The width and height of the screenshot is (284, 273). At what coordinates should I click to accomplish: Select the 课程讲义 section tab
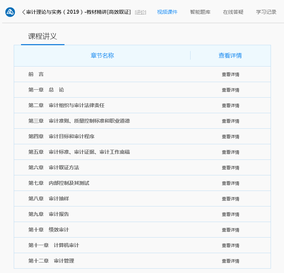pyautogui.click(x=43, y=37)
